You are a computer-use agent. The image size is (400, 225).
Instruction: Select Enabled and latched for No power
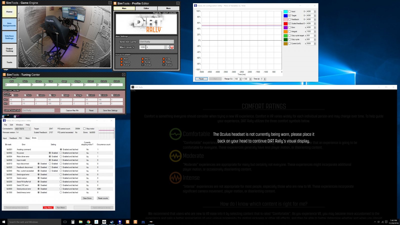point(61,153)
